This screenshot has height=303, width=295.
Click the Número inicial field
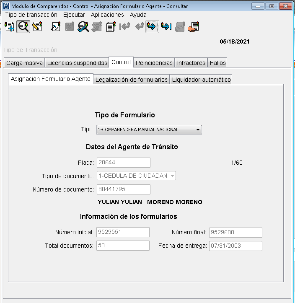click(123, 232)
